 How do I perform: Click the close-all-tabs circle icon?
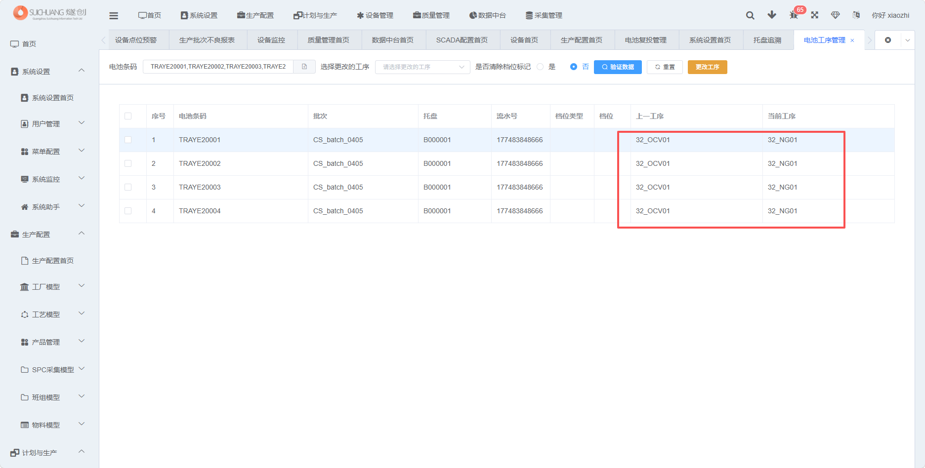888,40
